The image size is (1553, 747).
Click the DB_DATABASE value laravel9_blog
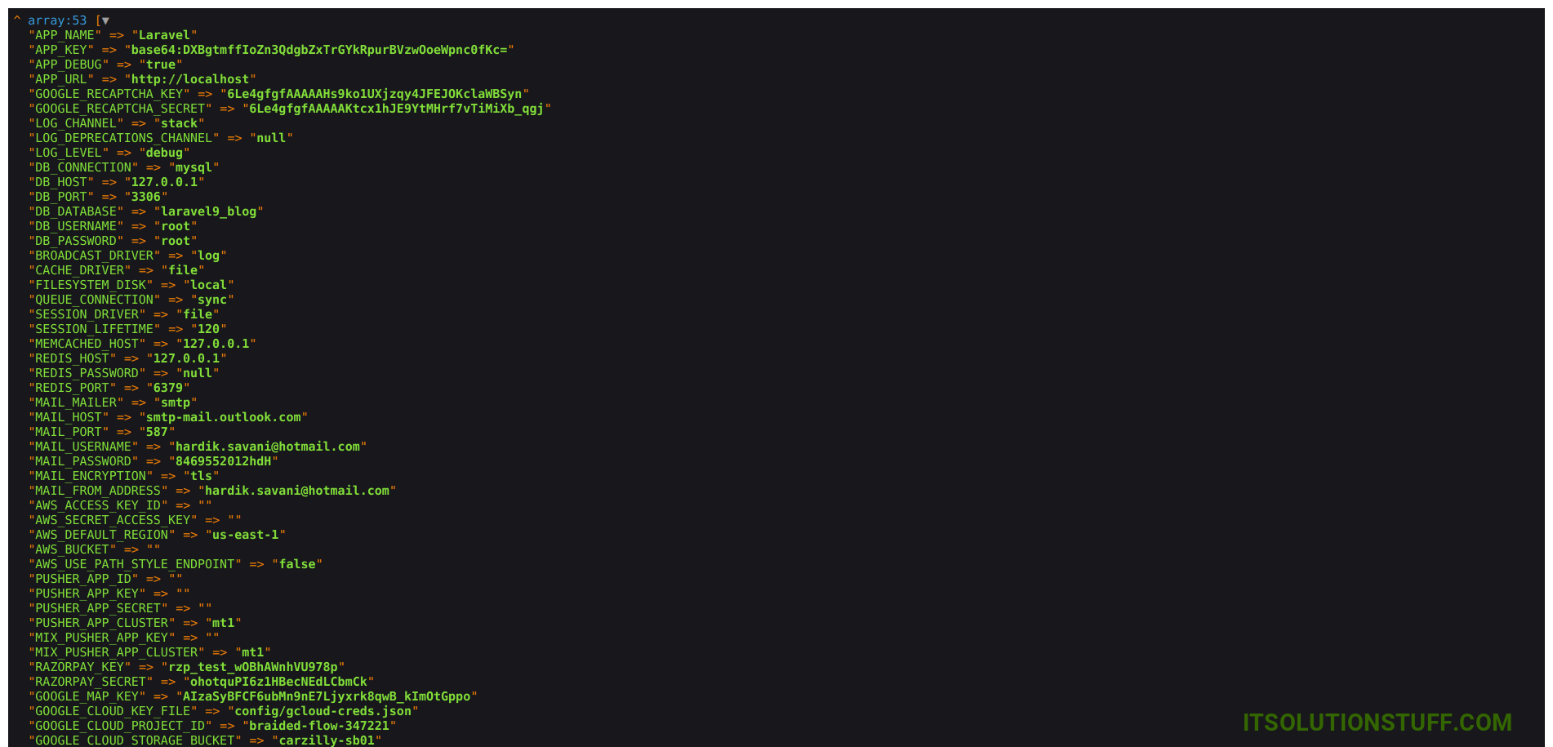click(x=208, y=211)
